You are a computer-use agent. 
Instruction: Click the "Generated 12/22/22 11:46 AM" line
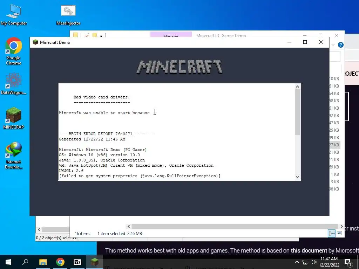click(92, 139)
